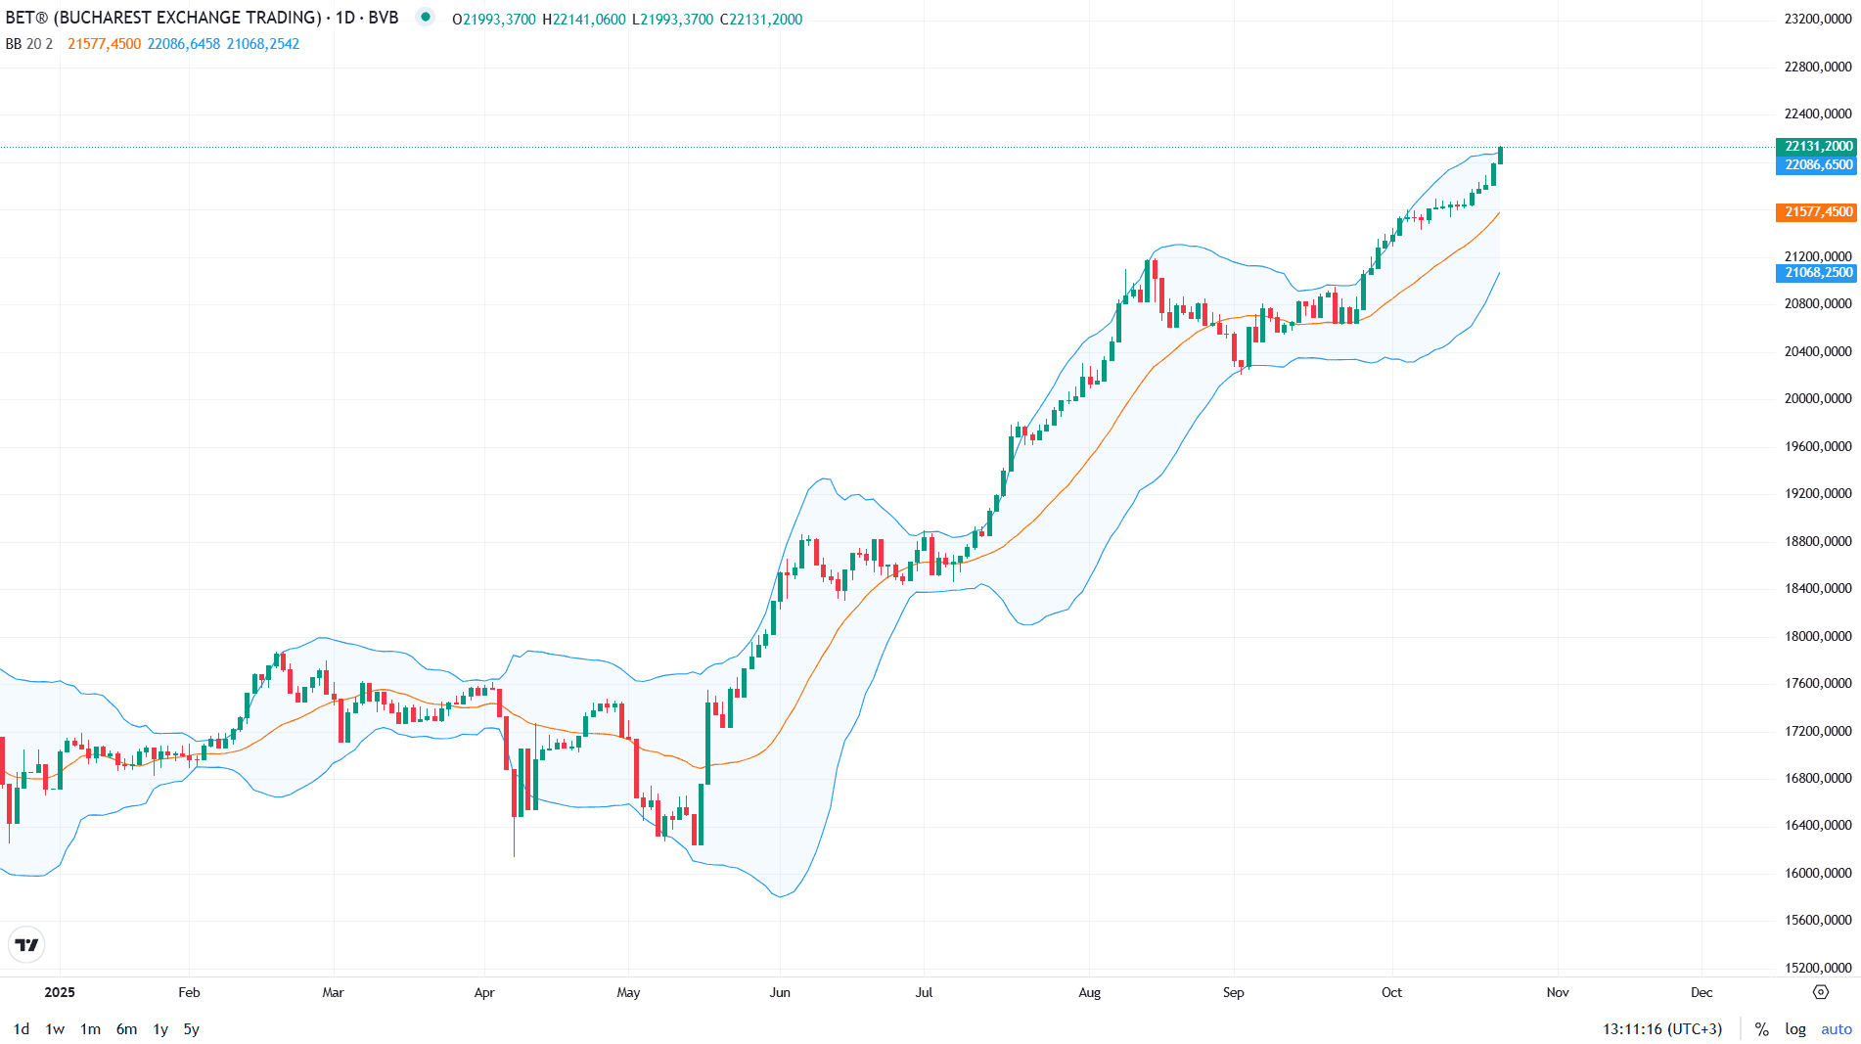This screenshot has height=1044, width=1861.
Task: Select the 5y time range
Action: tap(192, 1029)
